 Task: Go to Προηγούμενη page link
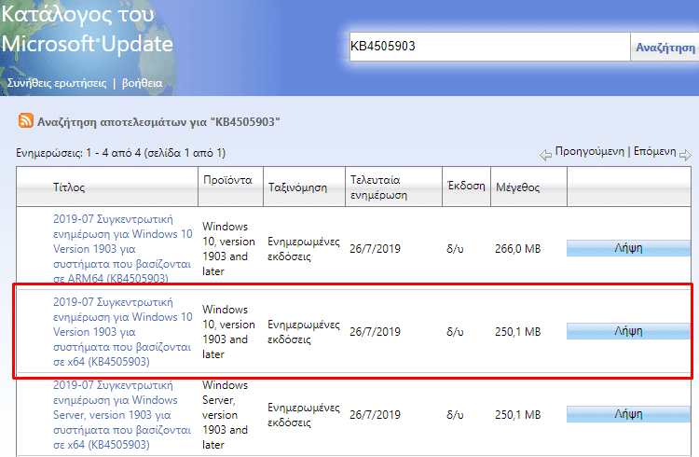click(589, 151)
